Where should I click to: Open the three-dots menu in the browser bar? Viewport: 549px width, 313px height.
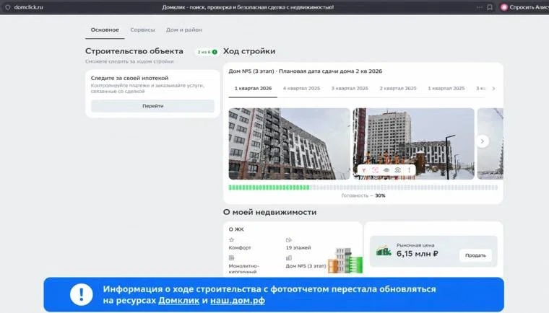tap(480, 7)
